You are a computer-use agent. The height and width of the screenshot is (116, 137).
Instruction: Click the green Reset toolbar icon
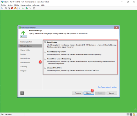(x=23, y=8)
